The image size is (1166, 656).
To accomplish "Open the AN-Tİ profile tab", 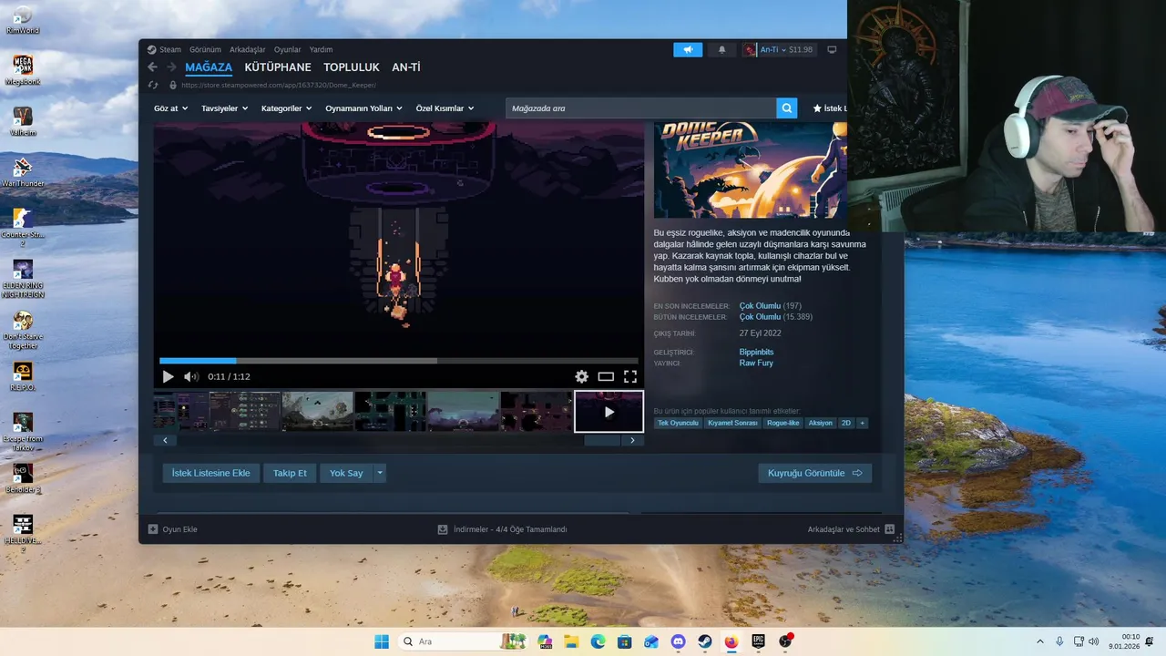I will (x=406, y=67).
